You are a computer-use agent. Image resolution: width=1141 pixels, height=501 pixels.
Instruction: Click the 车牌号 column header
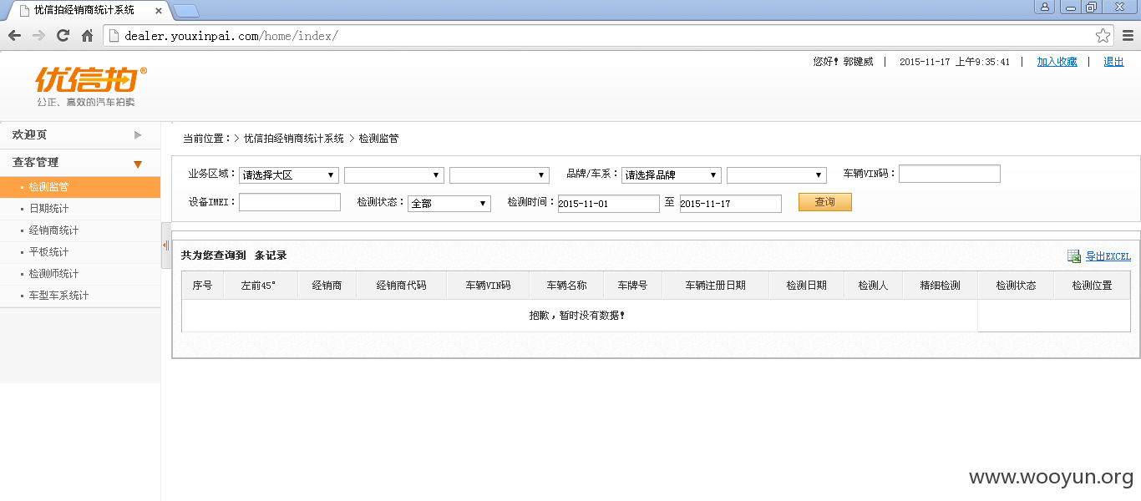coord(633,286)
